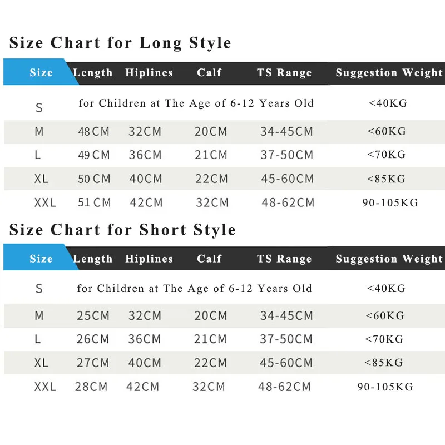Select the blue Size header in Long Style table
The width and height of the screenshot is (445, 445).
click(41, 73)
